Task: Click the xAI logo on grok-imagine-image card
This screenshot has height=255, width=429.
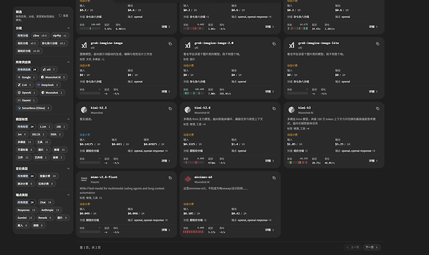Action: 84,45
